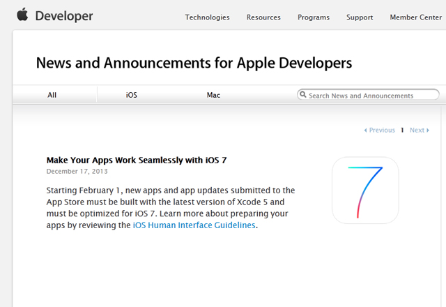Go to the Previous page
Image resolution: width=446 pixels, height=307 pixels.
379,130
